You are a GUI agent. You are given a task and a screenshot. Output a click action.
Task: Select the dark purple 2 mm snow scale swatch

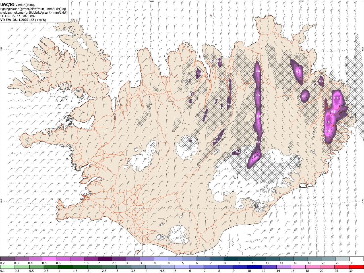[x=105, y=259]
